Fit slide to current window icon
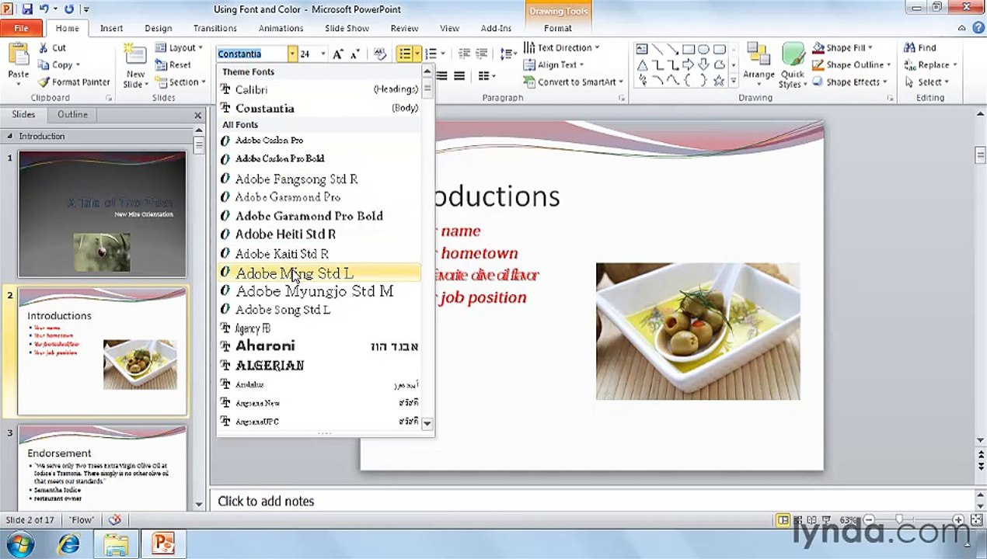Screen dimensions: 987x559 coord(975,519)
